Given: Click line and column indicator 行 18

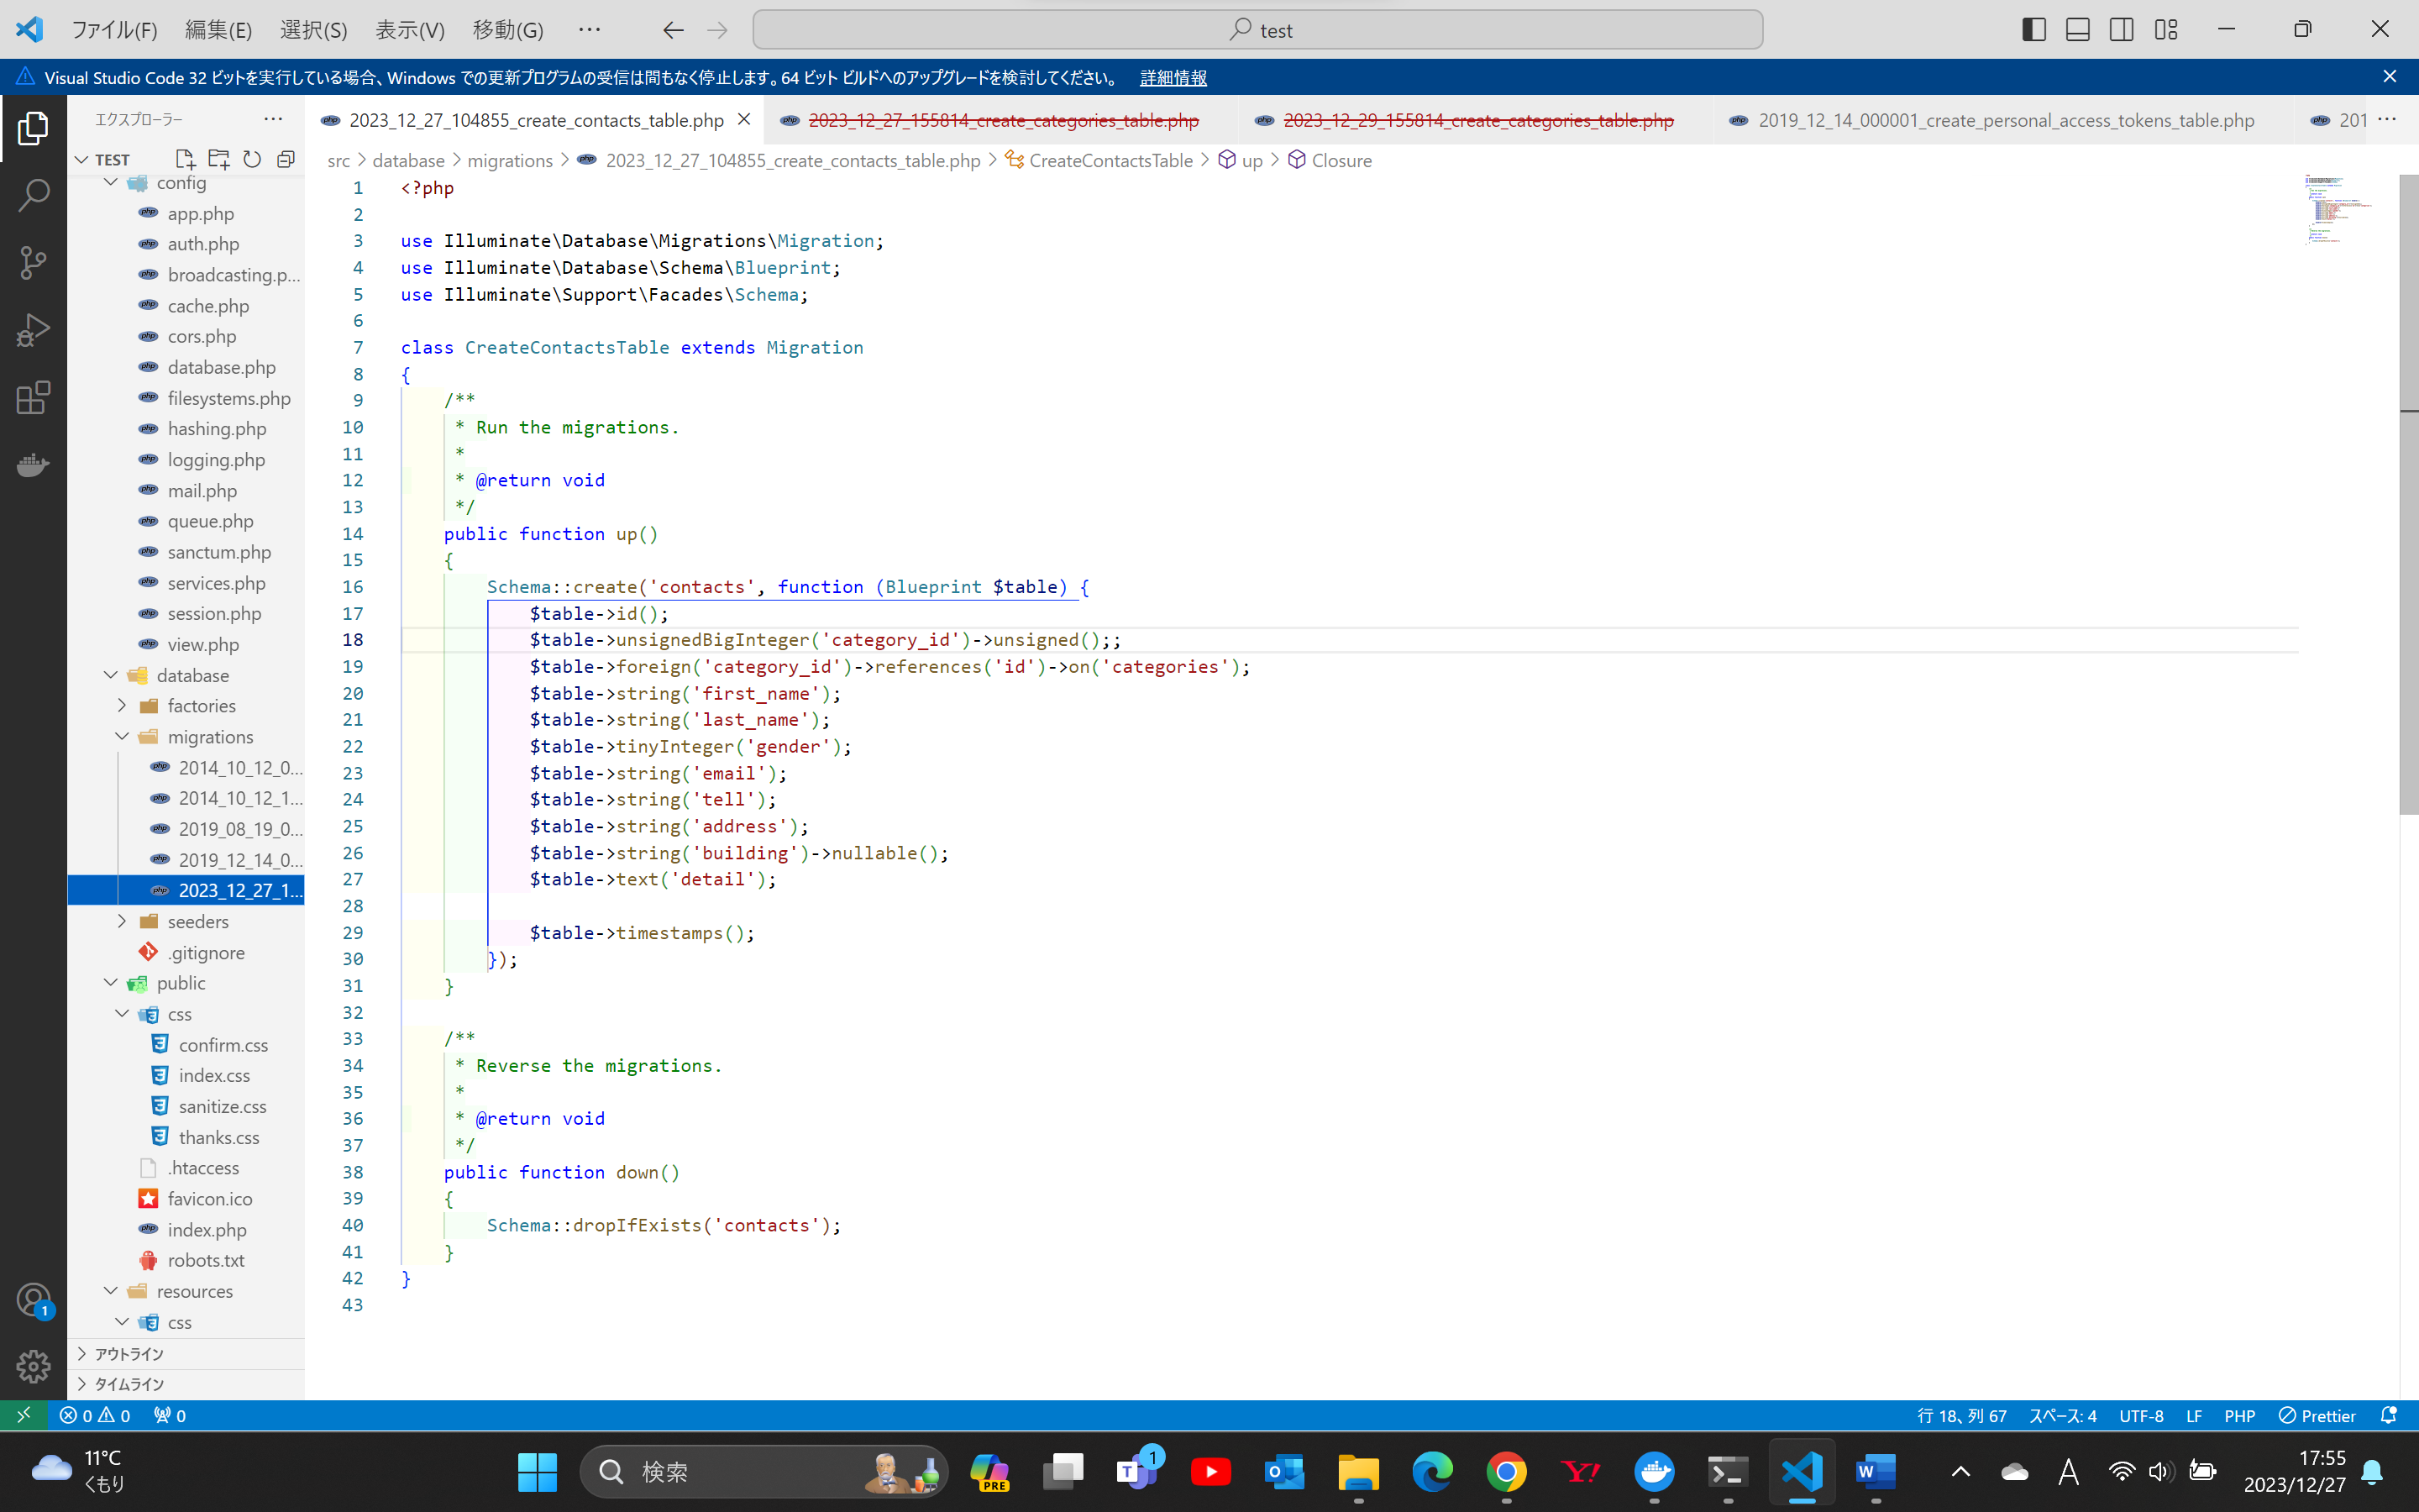Looking at the screenshot, I should [x=1961, y=1415].
